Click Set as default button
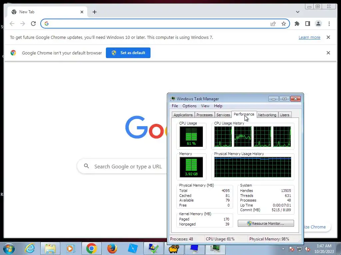Image resolution: width=341 pixels, height=255 pixels. click(128, 53)
